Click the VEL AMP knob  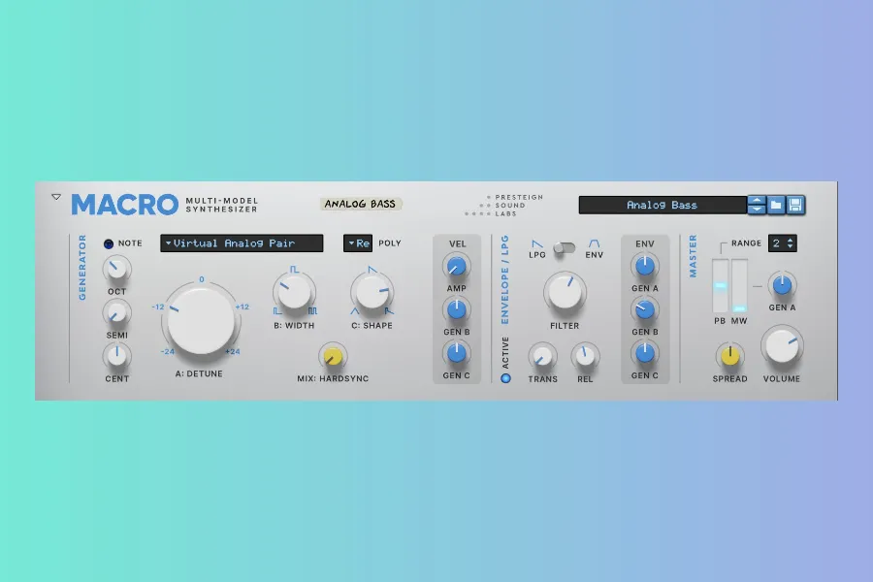coord(456,267)
